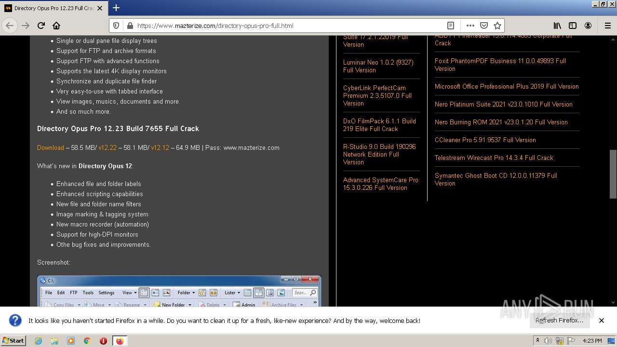Show site security padlock info
This screenshot has height=347, width=617.
click(129, 26)
